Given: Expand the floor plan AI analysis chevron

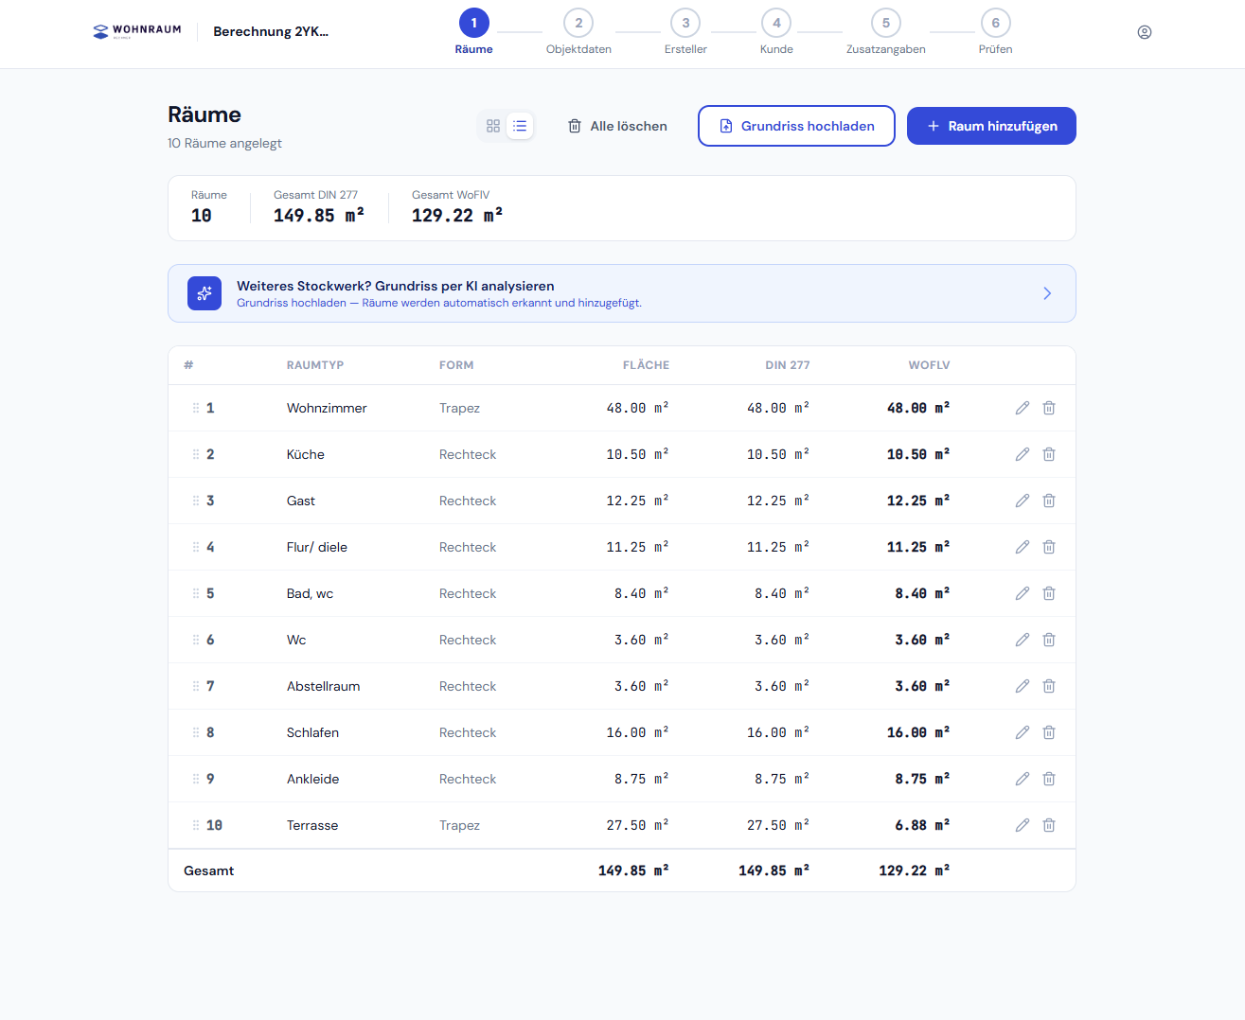Looking at the screenshot, I should click(x=1046, y=293).
